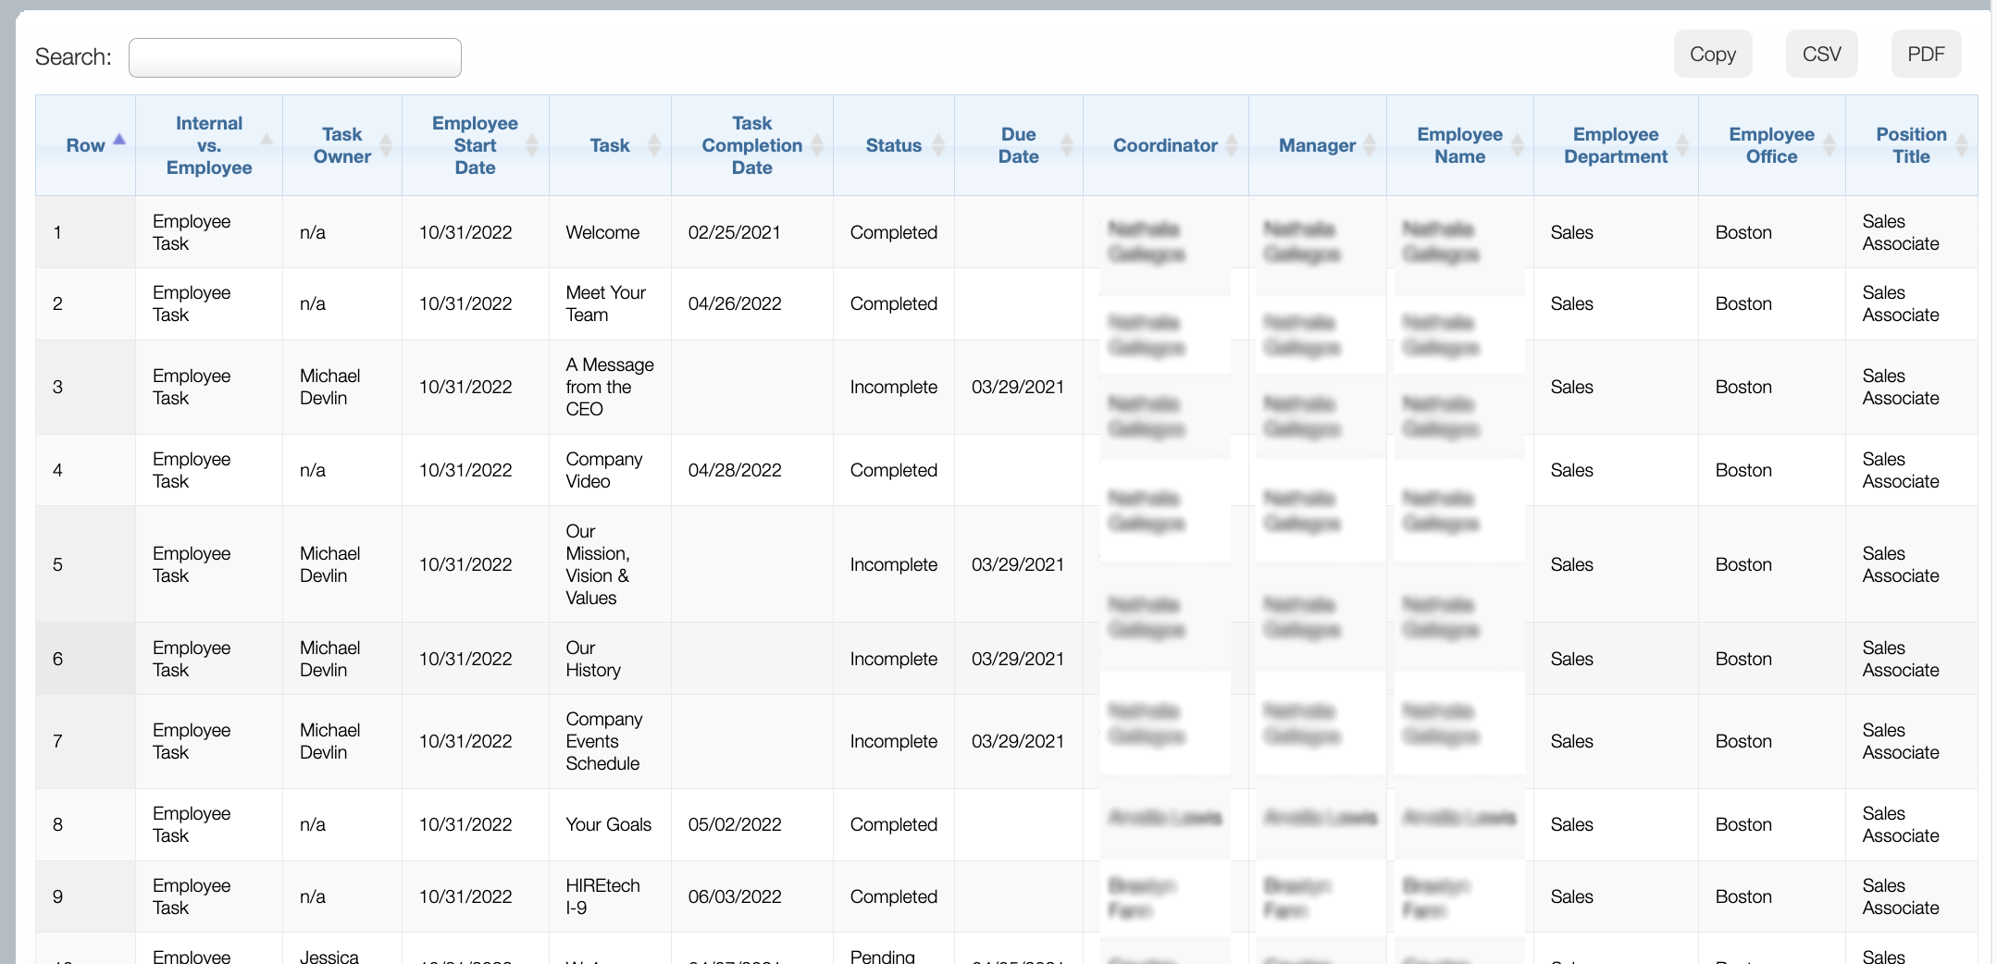Click row number 4 cell
The image size is (1997, 964).
point(86,470)
